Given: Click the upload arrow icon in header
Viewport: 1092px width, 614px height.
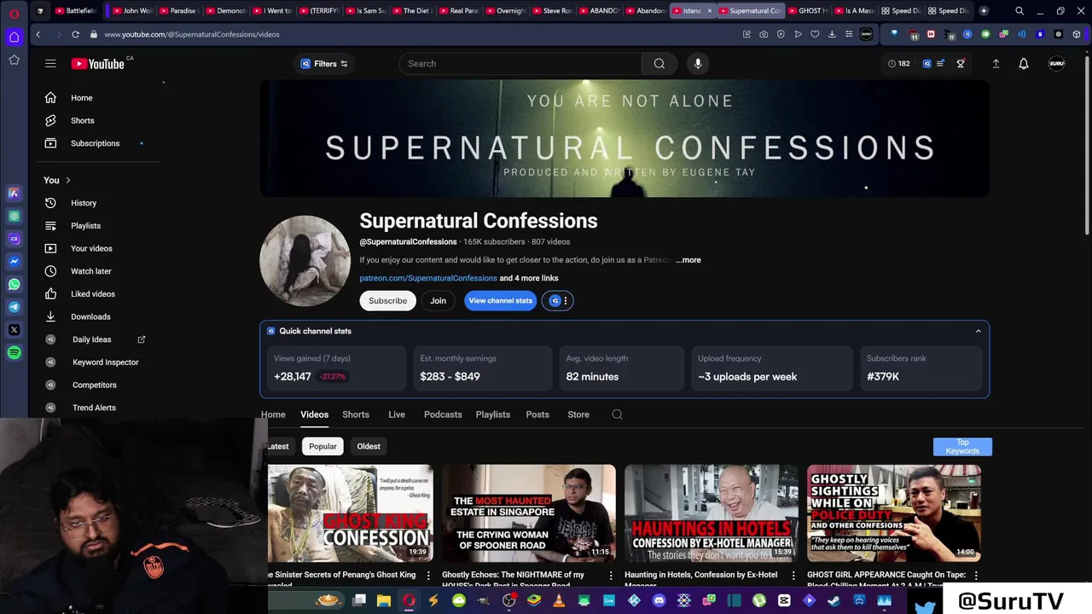Looking at the screenshot, I should (x=996, y=63).
